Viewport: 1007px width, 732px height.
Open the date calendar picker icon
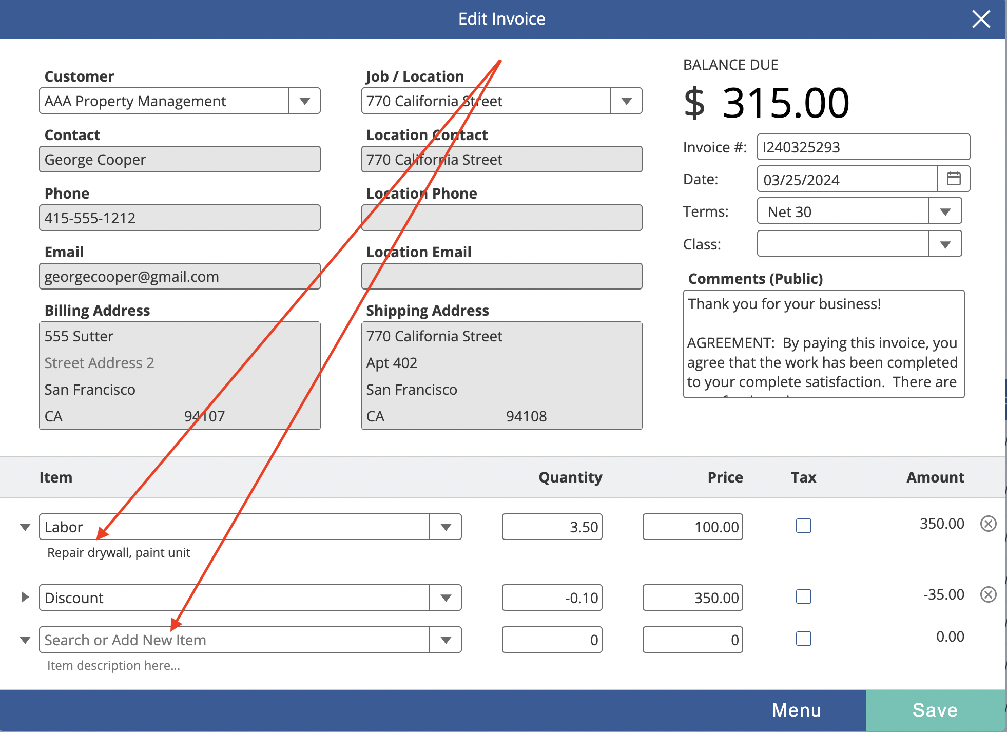954,179
